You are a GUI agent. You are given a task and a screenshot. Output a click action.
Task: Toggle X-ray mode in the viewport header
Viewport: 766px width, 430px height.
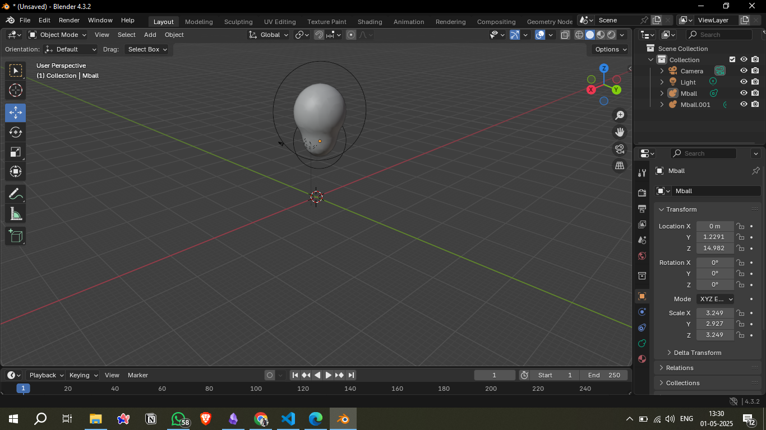pyautogui.click(x=565, y=35)
